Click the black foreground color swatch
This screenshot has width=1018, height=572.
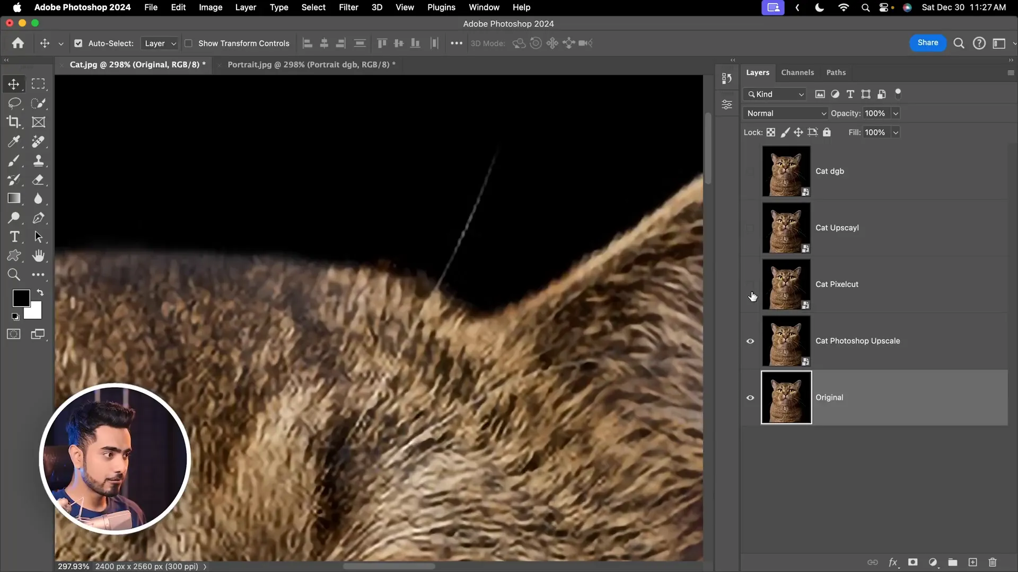[21, 298]
